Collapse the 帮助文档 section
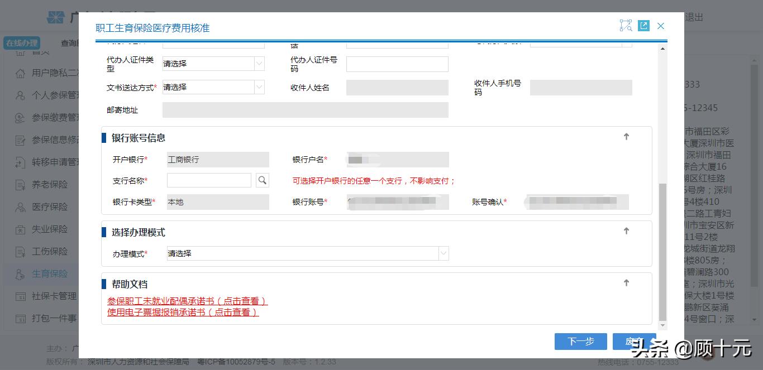The image size is (763, 370). [626, 282]
